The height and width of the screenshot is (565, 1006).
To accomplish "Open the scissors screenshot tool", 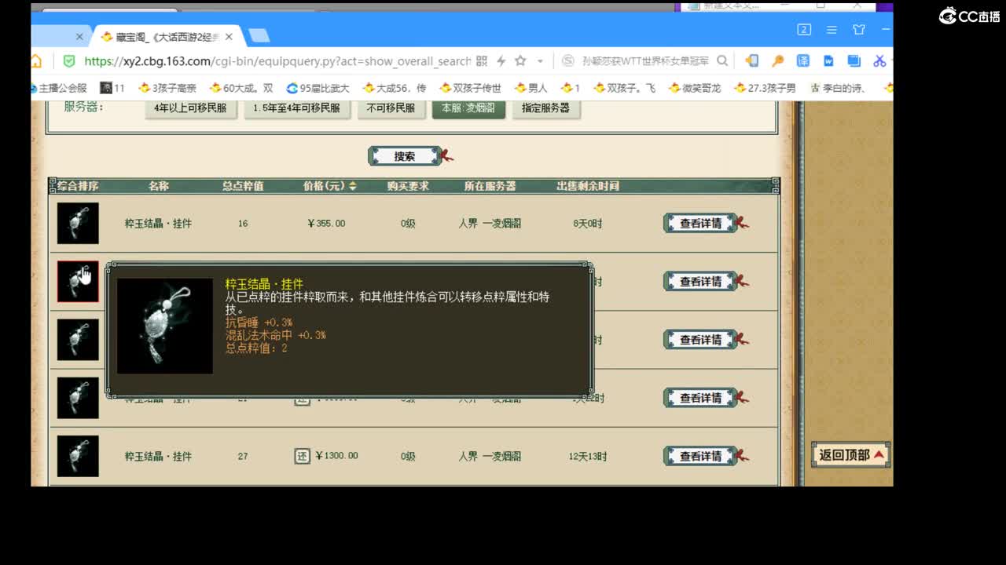I will pyautogui.click(x=879, y=61).
